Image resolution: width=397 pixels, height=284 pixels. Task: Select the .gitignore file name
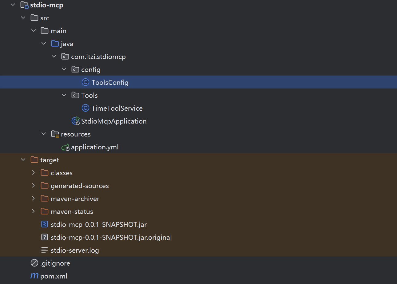(x=55, y=263)
